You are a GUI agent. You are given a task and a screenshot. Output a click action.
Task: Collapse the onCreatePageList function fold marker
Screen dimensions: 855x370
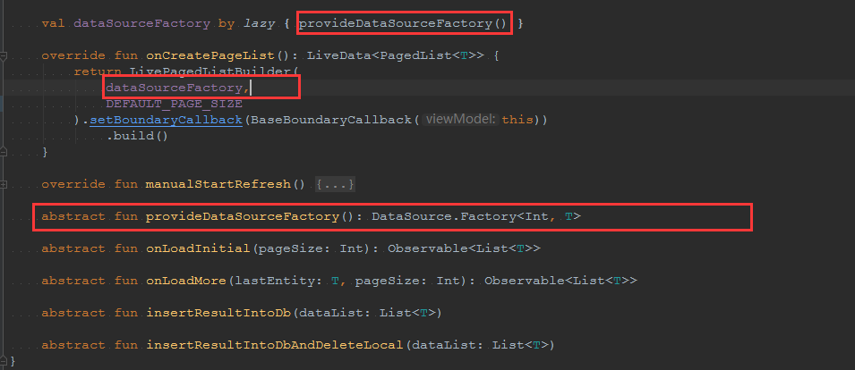tap(4, 55)
